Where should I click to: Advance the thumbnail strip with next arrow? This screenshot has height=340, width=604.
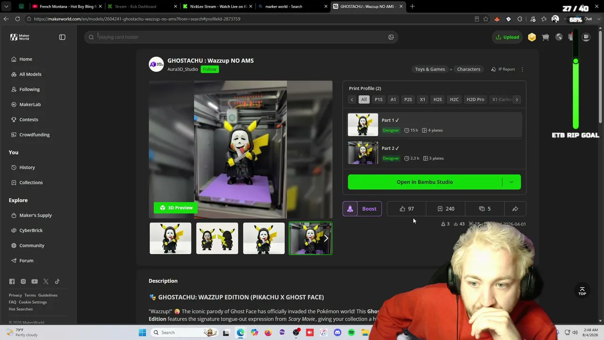(326, 238)
